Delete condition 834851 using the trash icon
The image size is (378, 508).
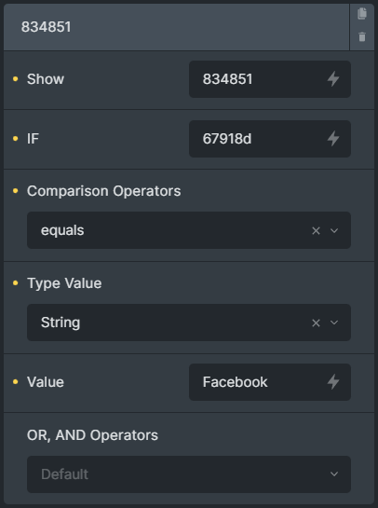click(x=362, y=36)
